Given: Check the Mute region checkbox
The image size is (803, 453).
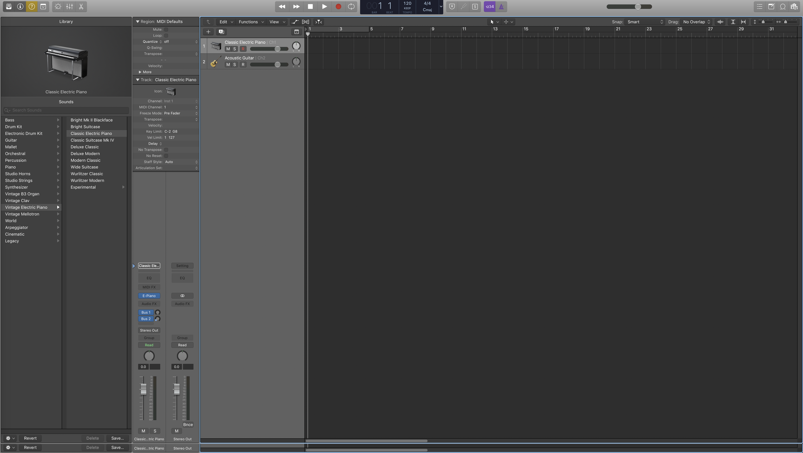Looking at the screenshot, I should click(166, 29).
